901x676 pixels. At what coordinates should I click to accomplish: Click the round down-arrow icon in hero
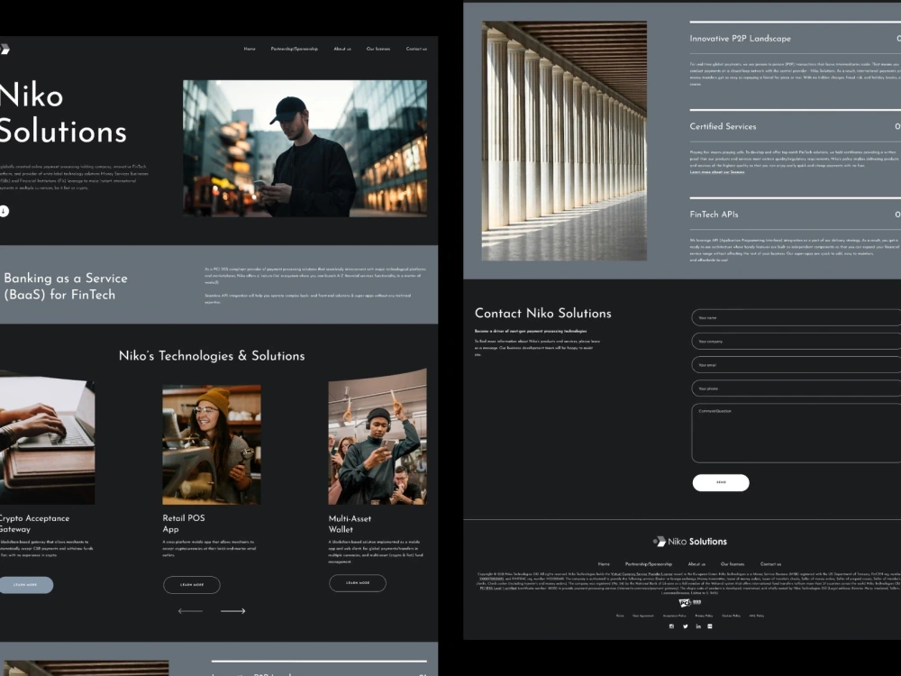(x=4, y=211)
